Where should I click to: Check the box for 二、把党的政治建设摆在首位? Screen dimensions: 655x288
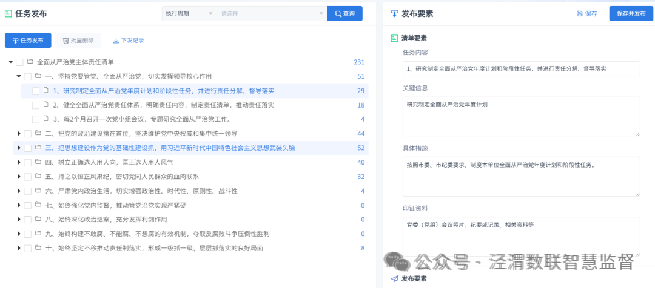[27, 134]
